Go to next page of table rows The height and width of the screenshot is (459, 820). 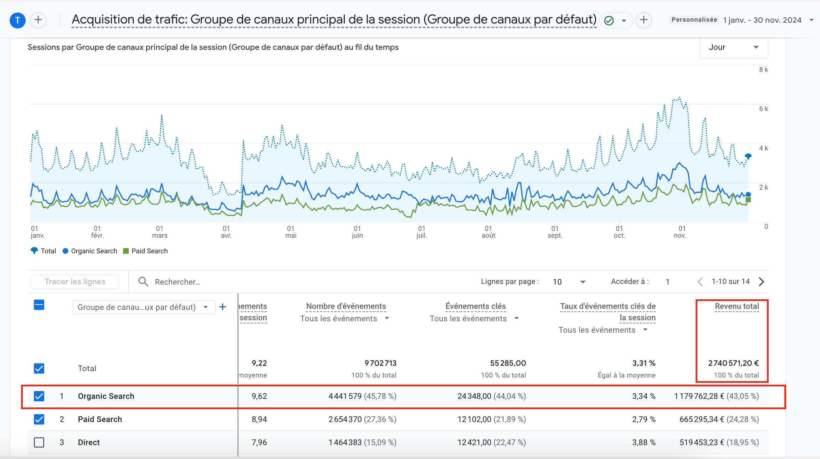point(762,282)
